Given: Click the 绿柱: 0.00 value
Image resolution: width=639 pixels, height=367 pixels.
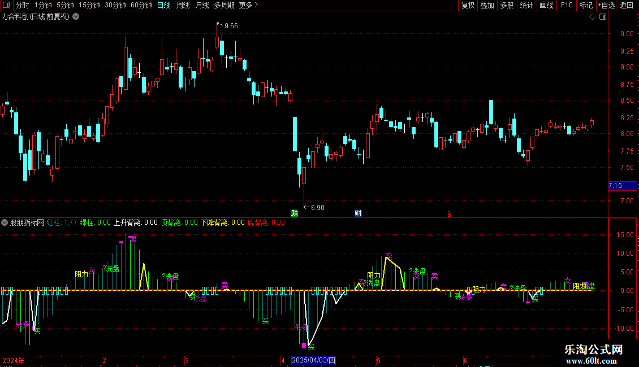Looking at the screenshot, I should (x=95, y=222).
